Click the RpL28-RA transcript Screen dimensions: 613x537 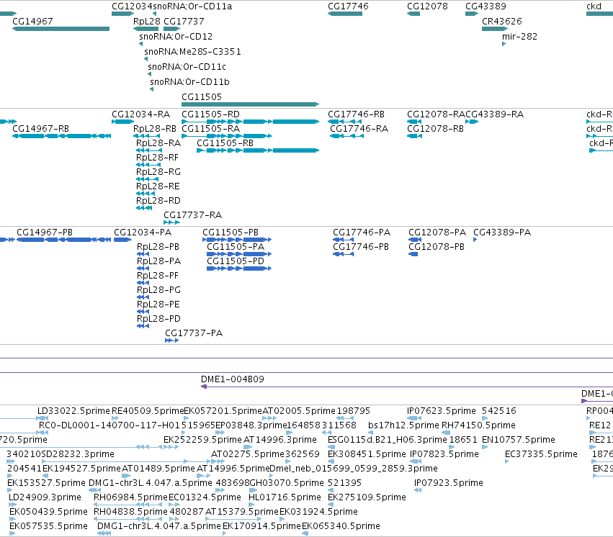click(x=149, y=150)
